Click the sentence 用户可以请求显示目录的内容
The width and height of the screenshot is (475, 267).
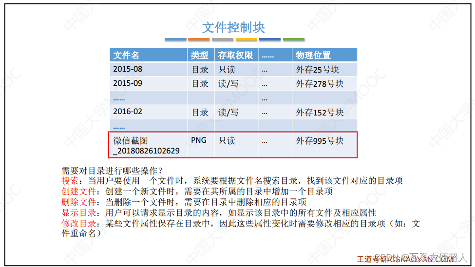[x=162, y=213]
